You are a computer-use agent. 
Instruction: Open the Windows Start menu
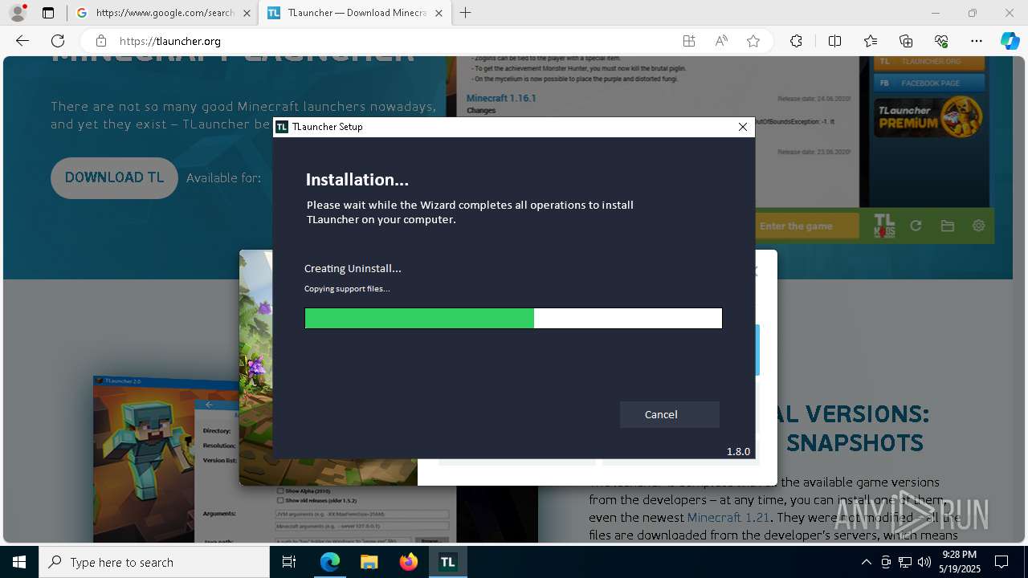(19, 562)
